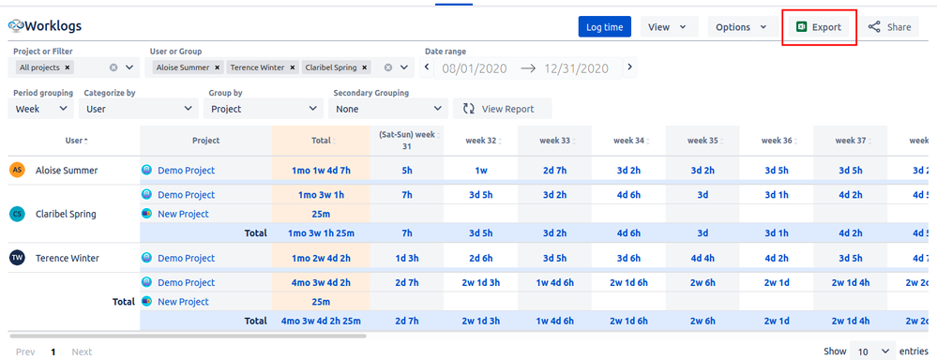This screenshot has width=937, height=360.
Task: Sort by the week 37 column header
Action: [x=851, y=141]
